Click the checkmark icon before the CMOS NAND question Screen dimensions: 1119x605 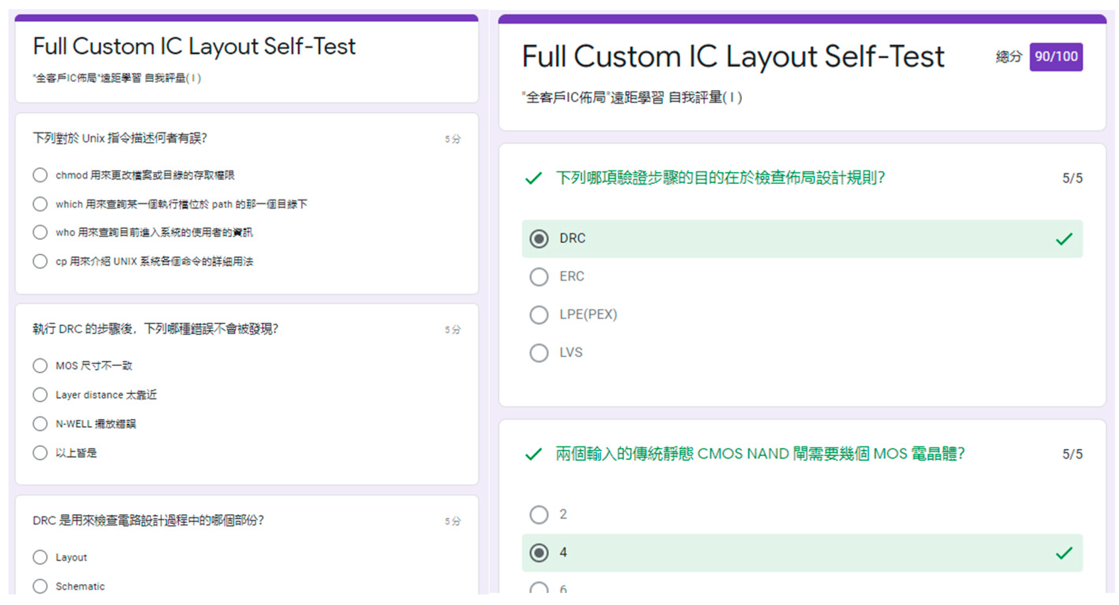[x=533, y=454]
